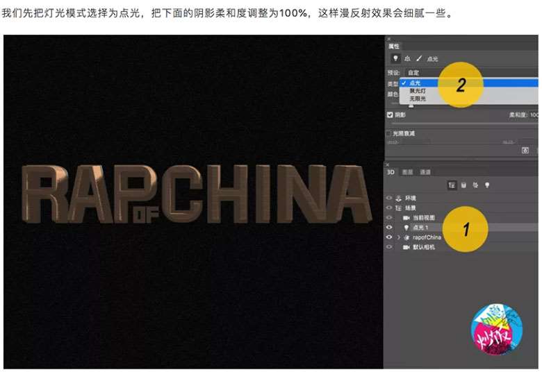Screen dimensions: 542x372
Task: Click the camera icon next to 当前视图
Action: pos(406,218)
